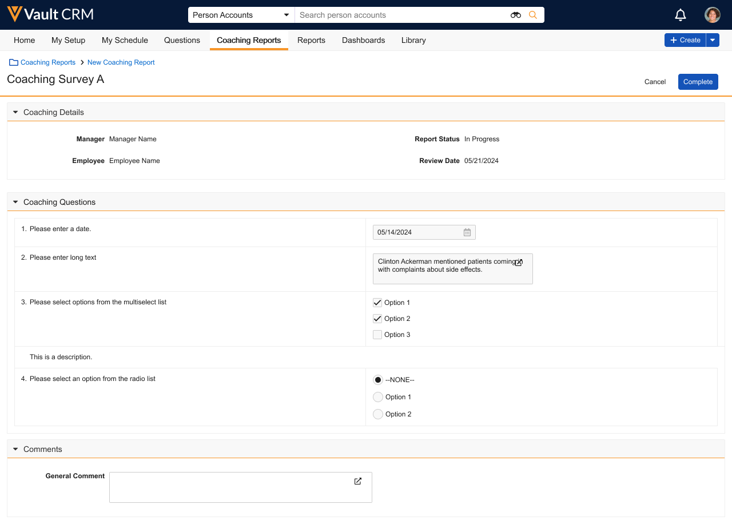Click the Coaching Reports breadcrumb link

coord(48,62)
